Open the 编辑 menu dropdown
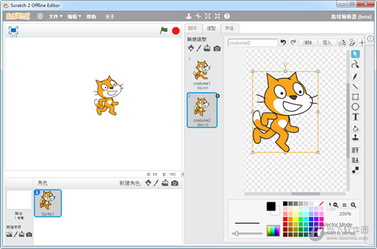This screenshot has width=377, height=249. (74, 16)
